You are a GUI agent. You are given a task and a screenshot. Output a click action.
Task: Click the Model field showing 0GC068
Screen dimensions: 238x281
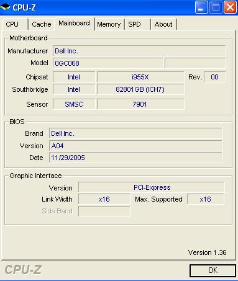(x=108, y=63)
